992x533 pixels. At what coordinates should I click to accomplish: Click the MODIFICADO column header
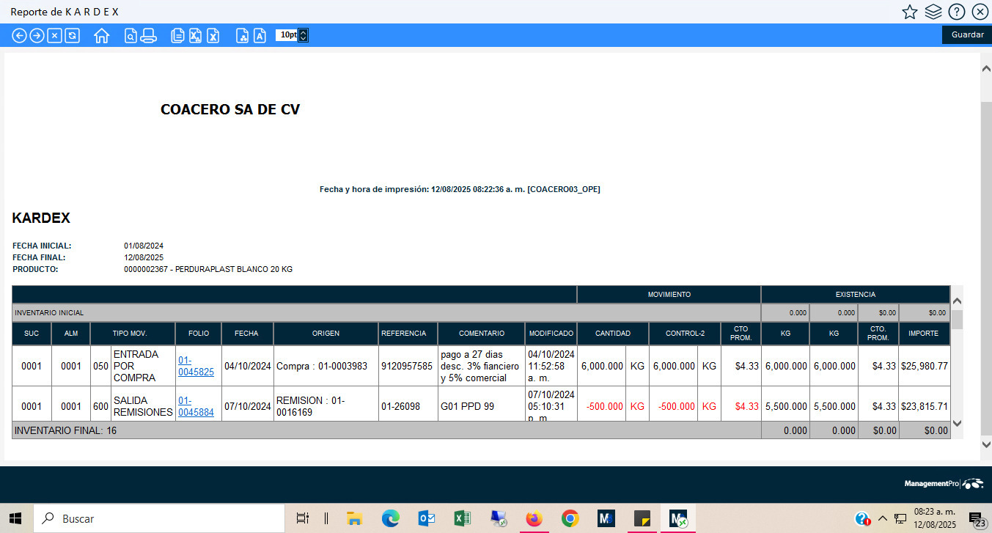pyautogui.click(x=551, y=334)
